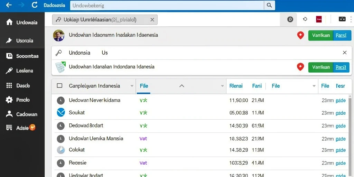
Task: Open dropdown arrow next to third File header
Action: 314,86
